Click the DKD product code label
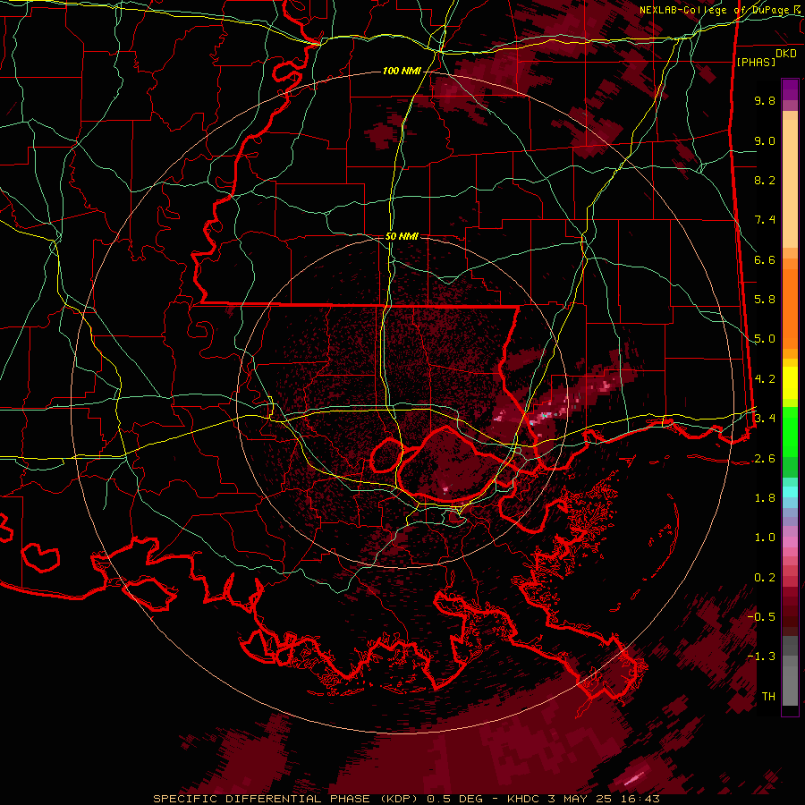Image resolution: width=805 pixels, height=805 pixels. click(x=786, y=54)
